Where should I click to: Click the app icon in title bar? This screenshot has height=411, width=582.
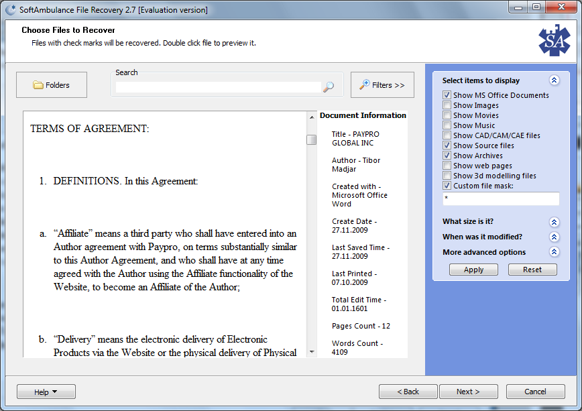[x=11, y=9]
